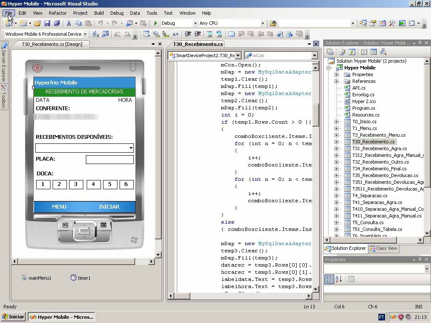Open the Server Explorer side tab
This screenshot has width=431, height=323.
click(x=4, y=62)
